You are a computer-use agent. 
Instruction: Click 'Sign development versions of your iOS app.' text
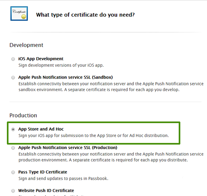click(x=61, y=65)
